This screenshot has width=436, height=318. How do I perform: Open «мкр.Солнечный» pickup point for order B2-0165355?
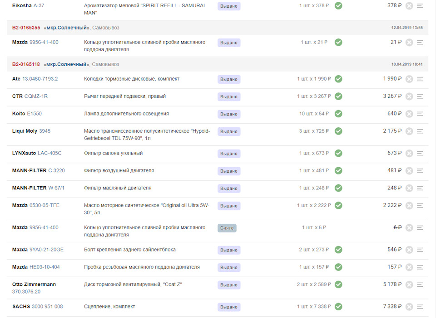(x=66, y=28)
